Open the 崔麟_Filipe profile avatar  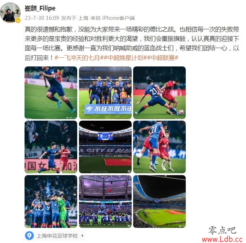10,13
